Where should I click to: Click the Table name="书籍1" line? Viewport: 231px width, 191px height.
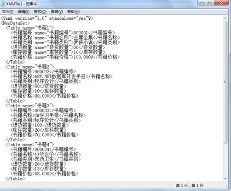30,28
